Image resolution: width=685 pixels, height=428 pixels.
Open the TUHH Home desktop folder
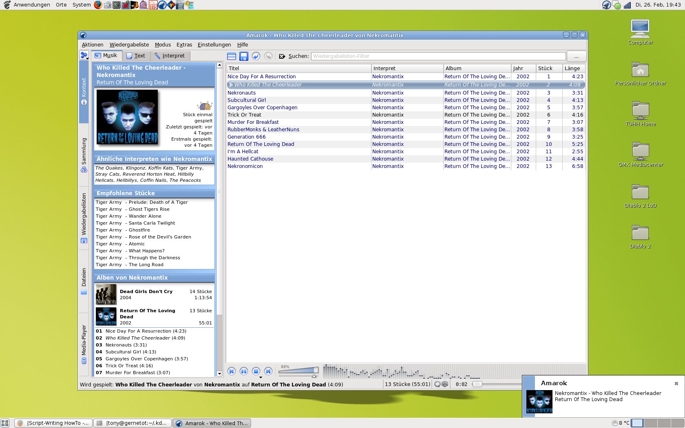pyautogui.click(x=640, y=114)
